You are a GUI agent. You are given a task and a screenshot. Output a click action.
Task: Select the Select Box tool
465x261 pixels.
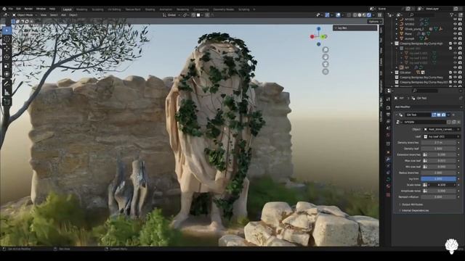tap(7, 30)
